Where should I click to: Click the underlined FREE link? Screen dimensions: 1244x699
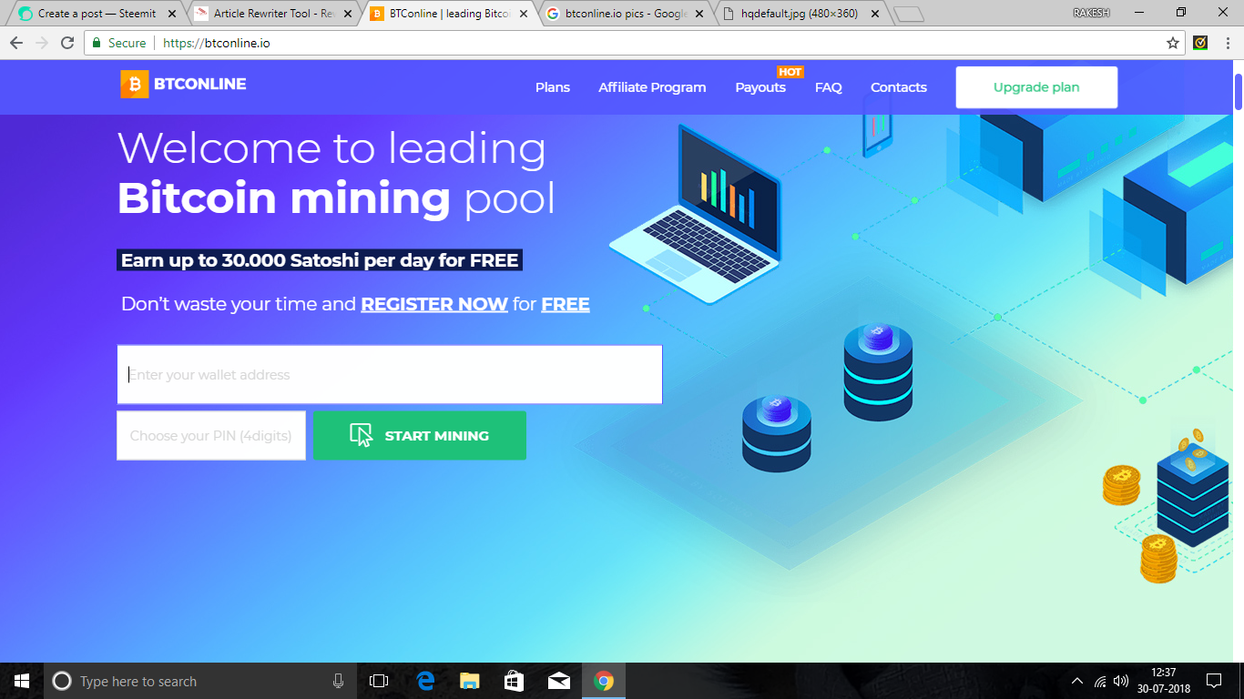tap(566, 304)
